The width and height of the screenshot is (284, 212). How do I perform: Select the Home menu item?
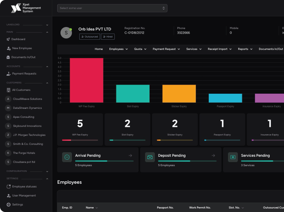98,49
